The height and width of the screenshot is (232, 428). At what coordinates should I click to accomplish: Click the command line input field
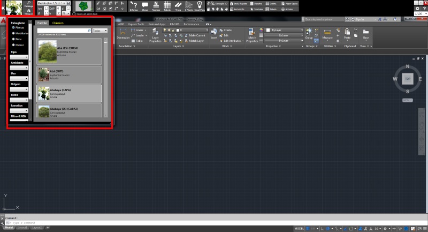[x=216, y=223]
